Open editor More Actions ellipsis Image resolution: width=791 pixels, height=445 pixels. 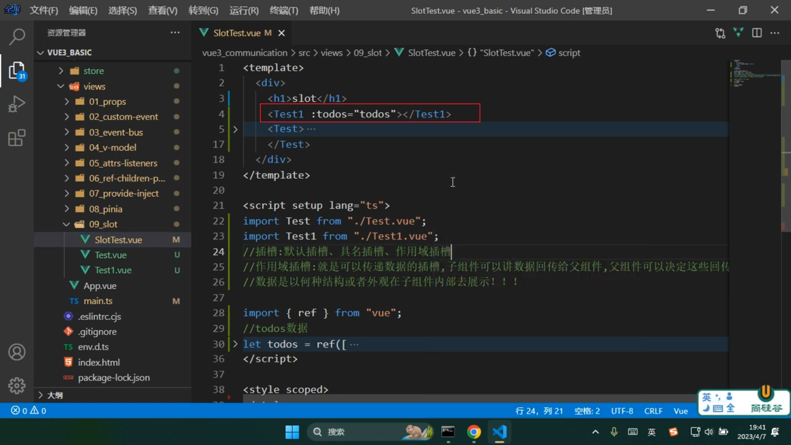tap(775, 33)
